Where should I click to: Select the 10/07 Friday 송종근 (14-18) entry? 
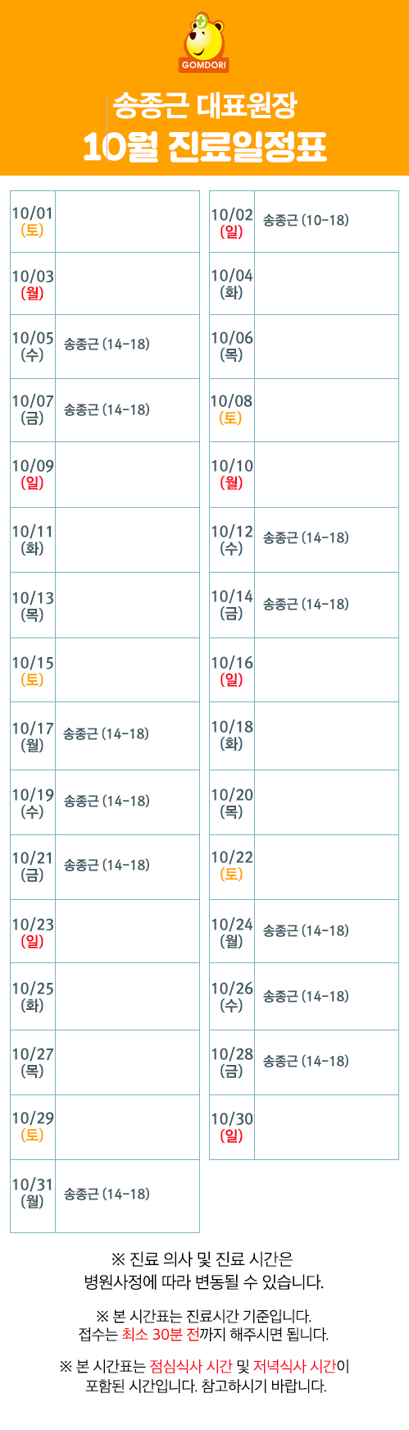pos(107,409)
